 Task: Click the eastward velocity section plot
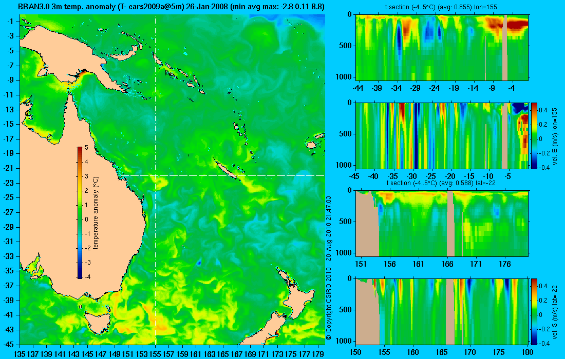tap(442, 135)
